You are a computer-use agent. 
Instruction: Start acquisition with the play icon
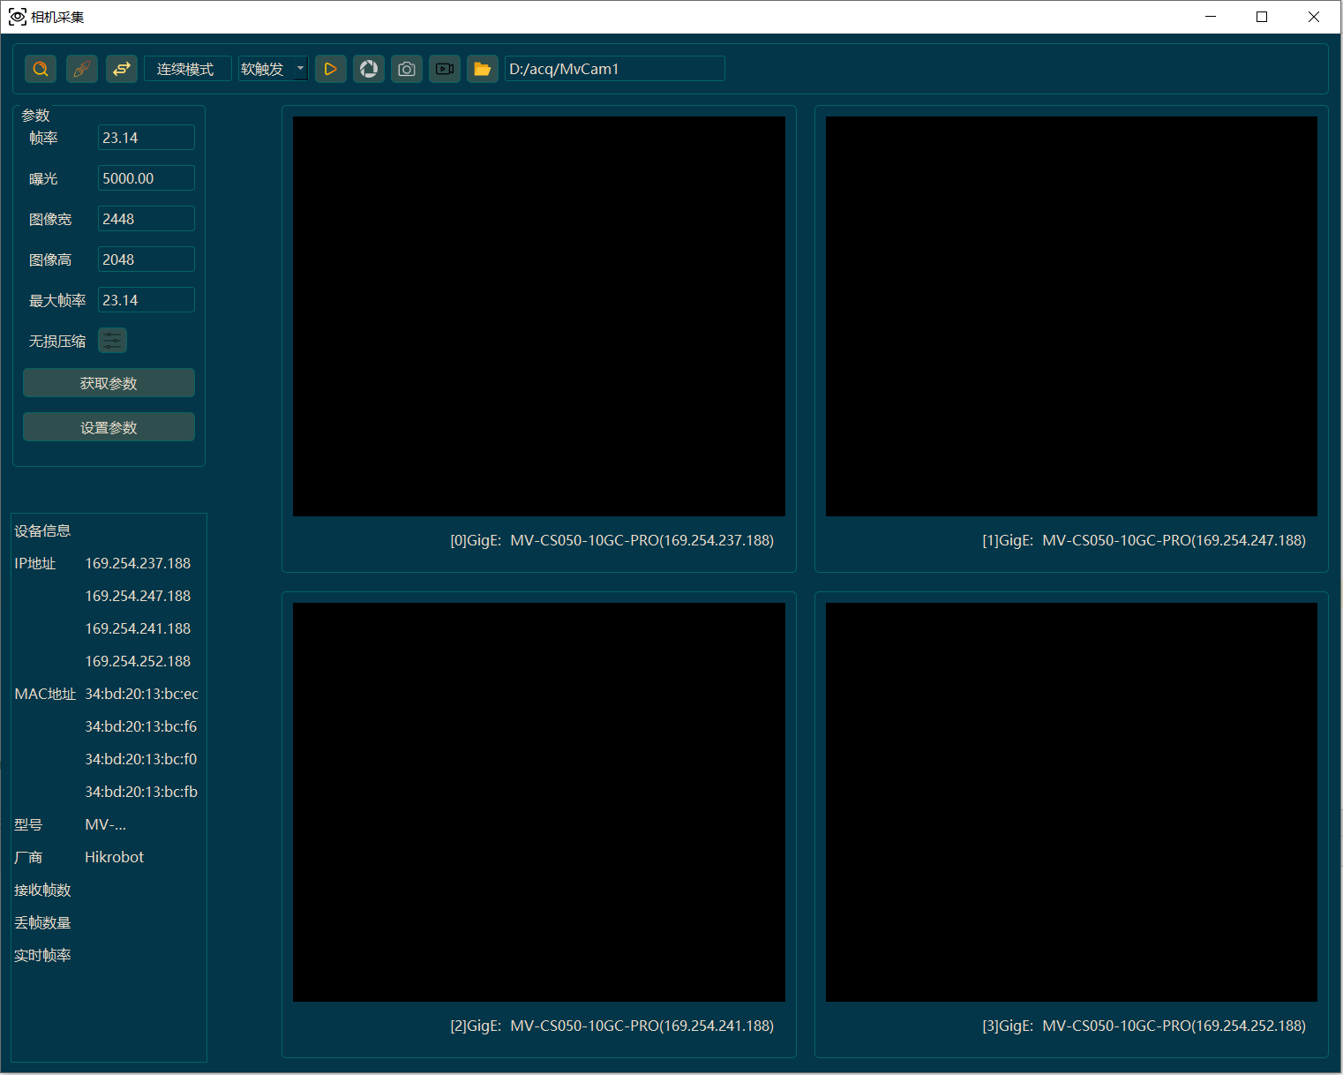coord(330,69)
